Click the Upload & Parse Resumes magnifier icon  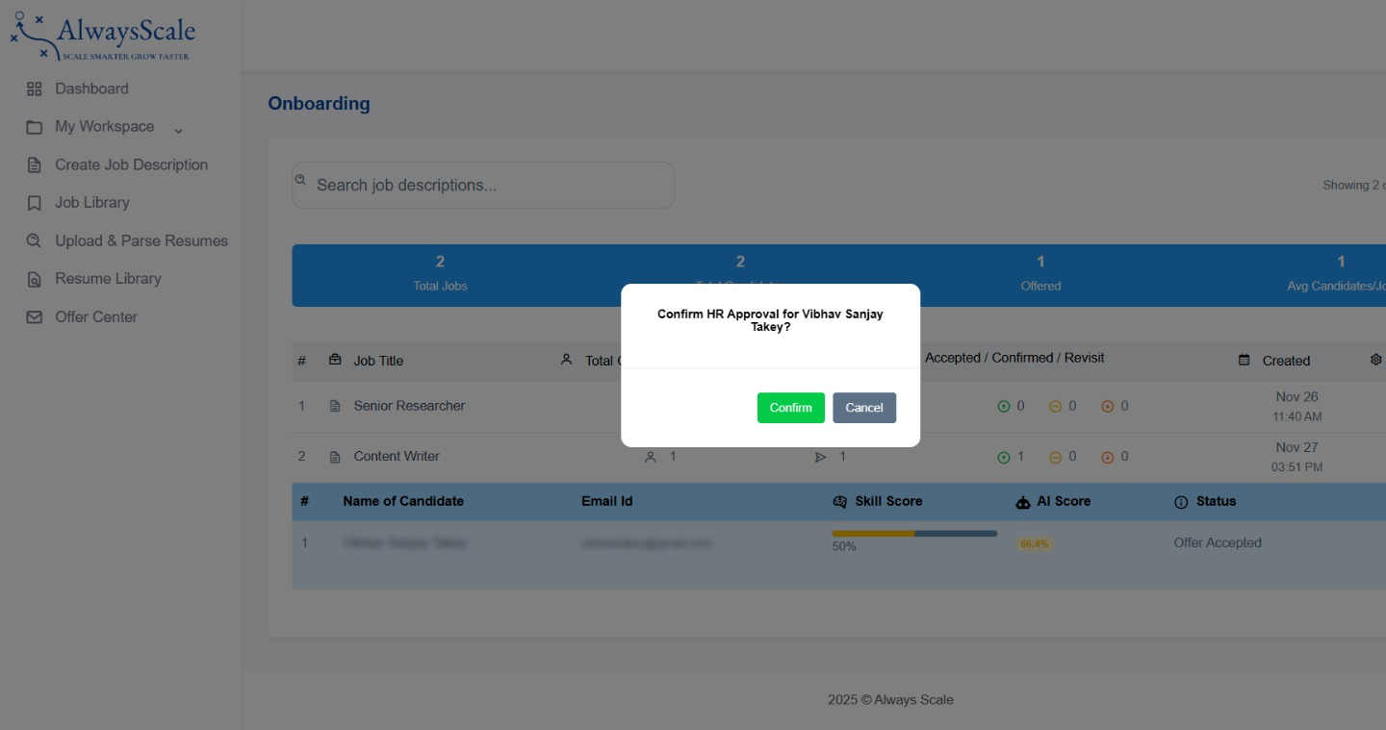point(36,240)
